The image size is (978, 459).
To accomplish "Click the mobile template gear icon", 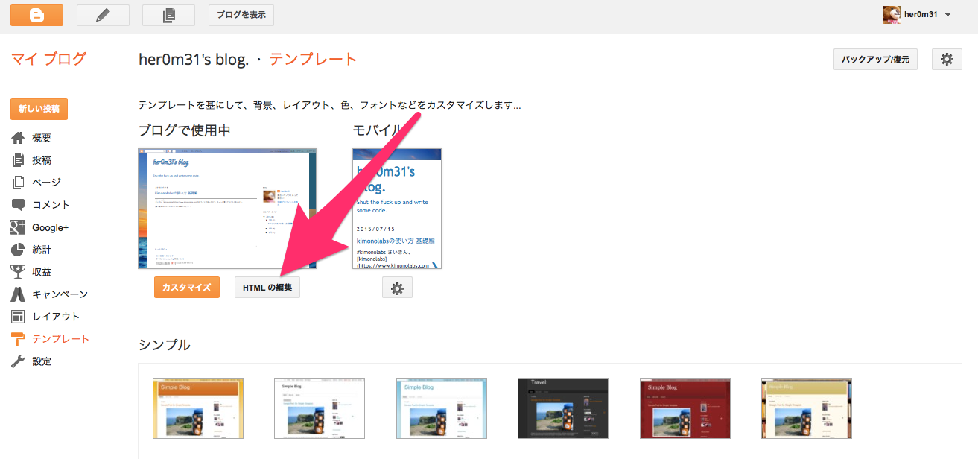I will pos(397,288).
